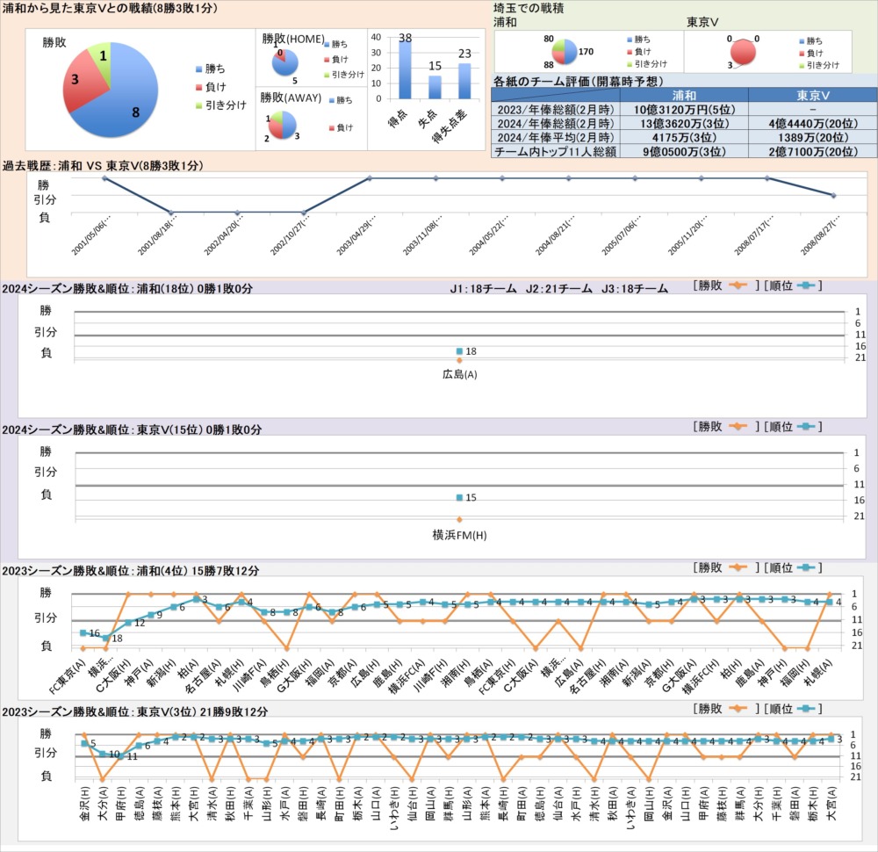Click the rank marker labeled 10 in 東京V 2023 chart
878x852 pixels.
point(103,754)
